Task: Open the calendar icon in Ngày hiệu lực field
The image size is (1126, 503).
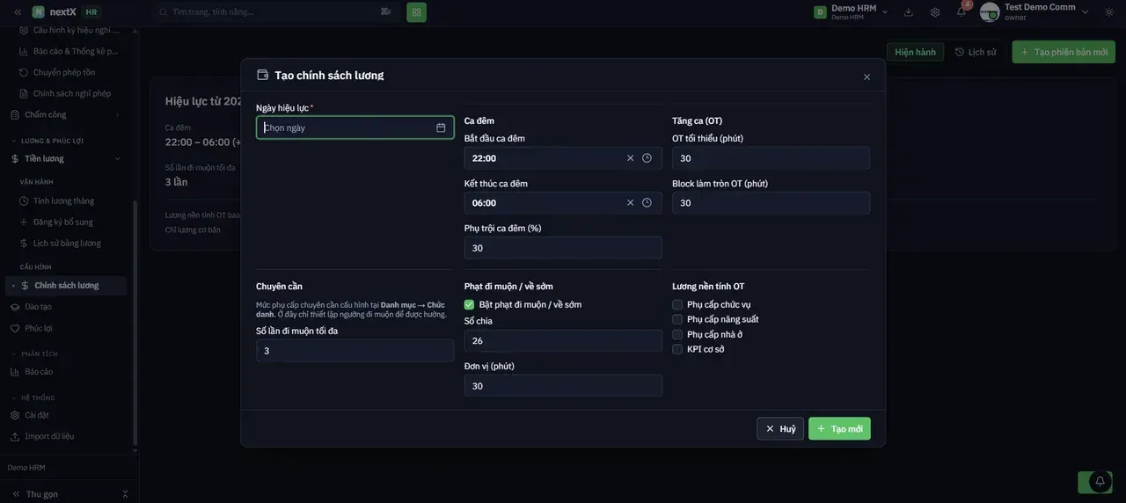Action: (441, 128)
